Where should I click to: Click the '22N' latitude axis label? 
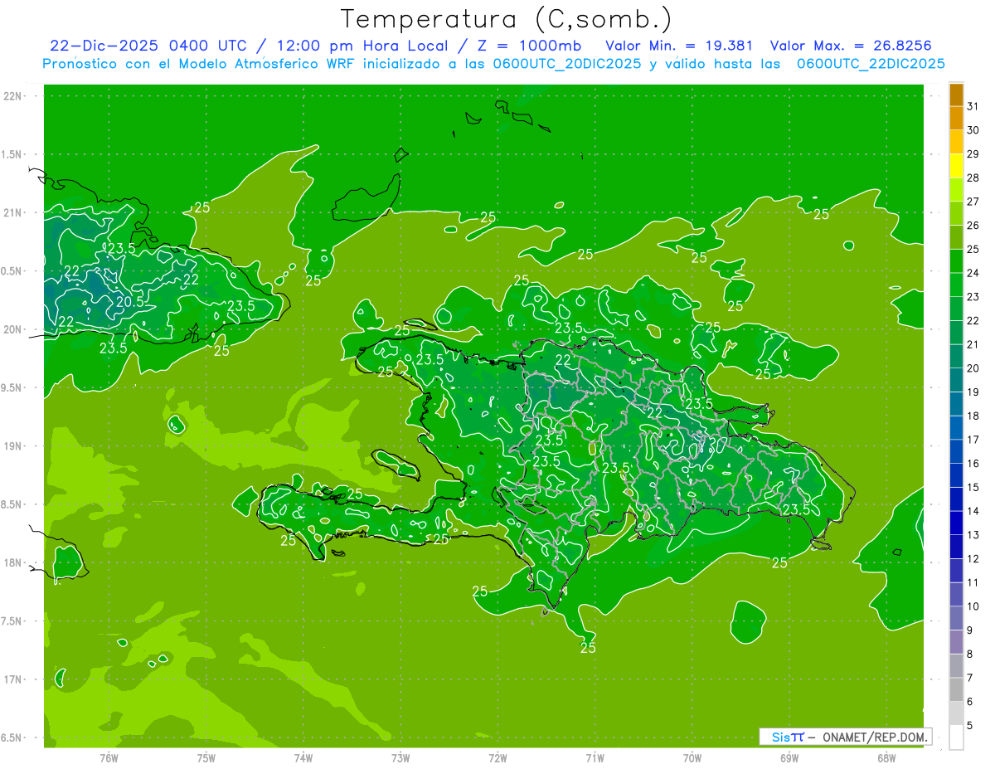point(13,96)
